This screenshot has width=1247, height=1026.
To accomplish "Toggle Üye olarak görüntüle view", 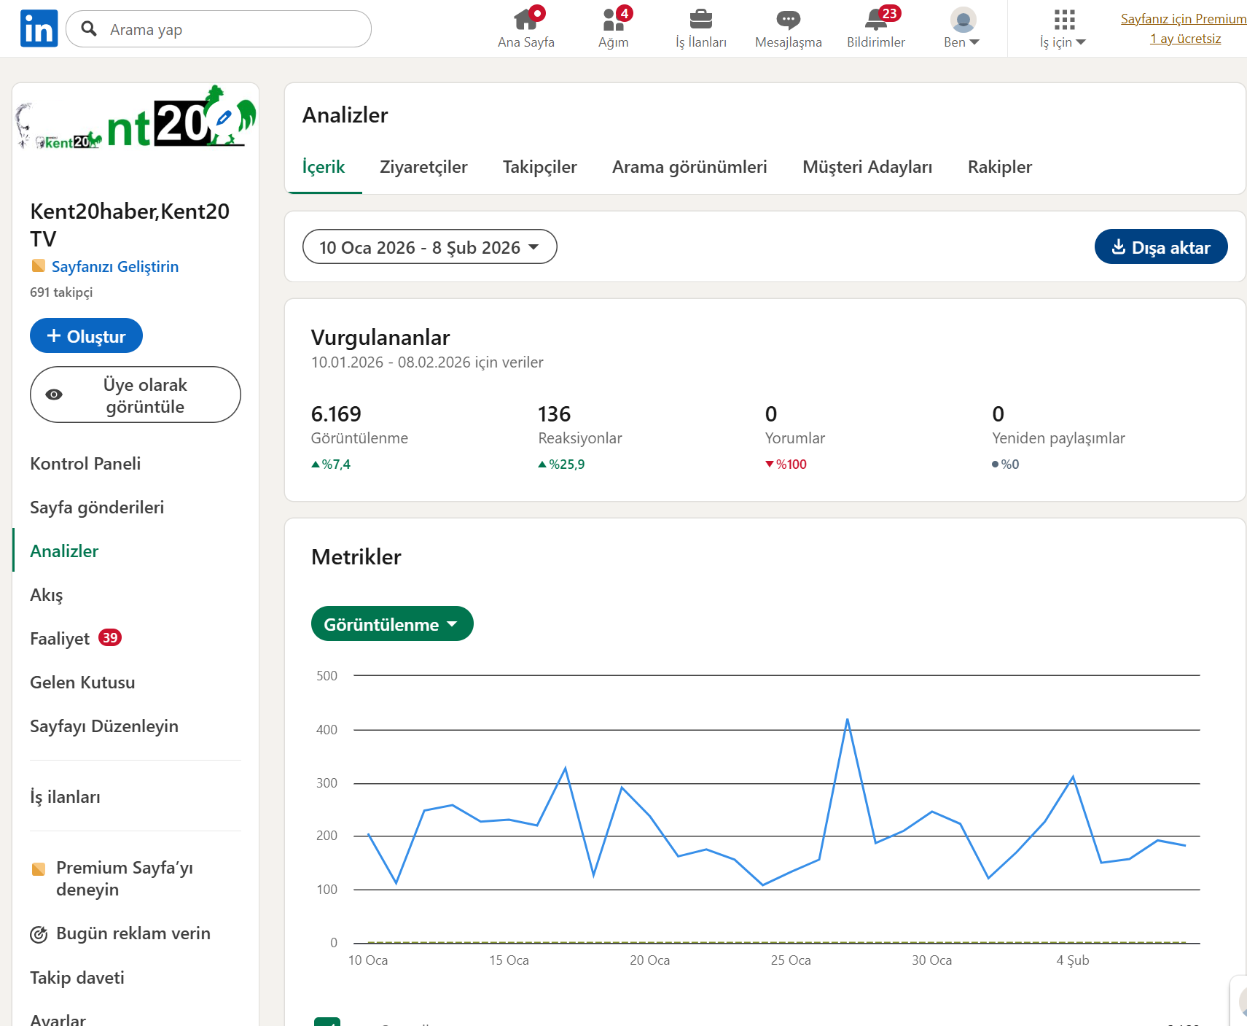I will pos(136,395).
